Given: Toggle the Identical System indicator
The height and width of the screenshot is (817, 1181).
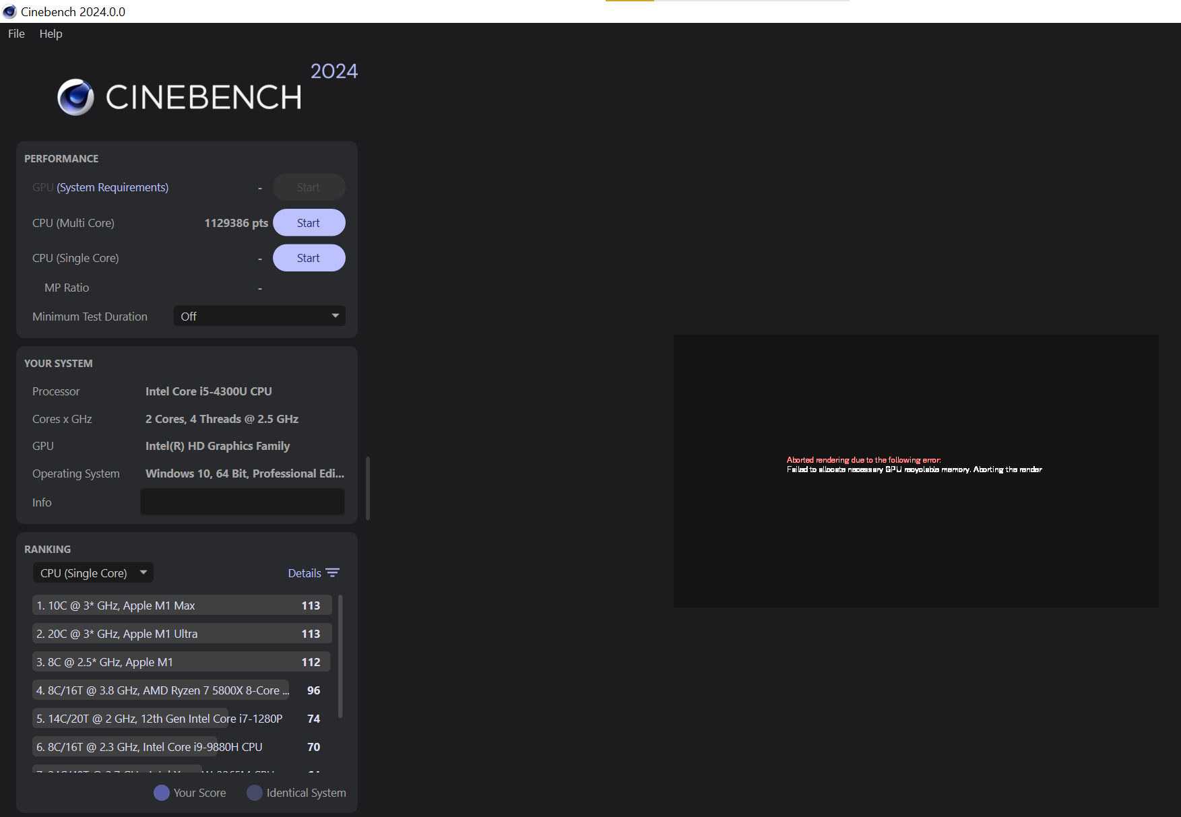Looking at the screenshot, I should (255, 793).
